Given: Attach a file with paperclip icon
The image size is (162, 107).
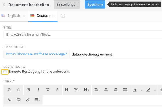Looking at the screenshot, I should (28, 100).
